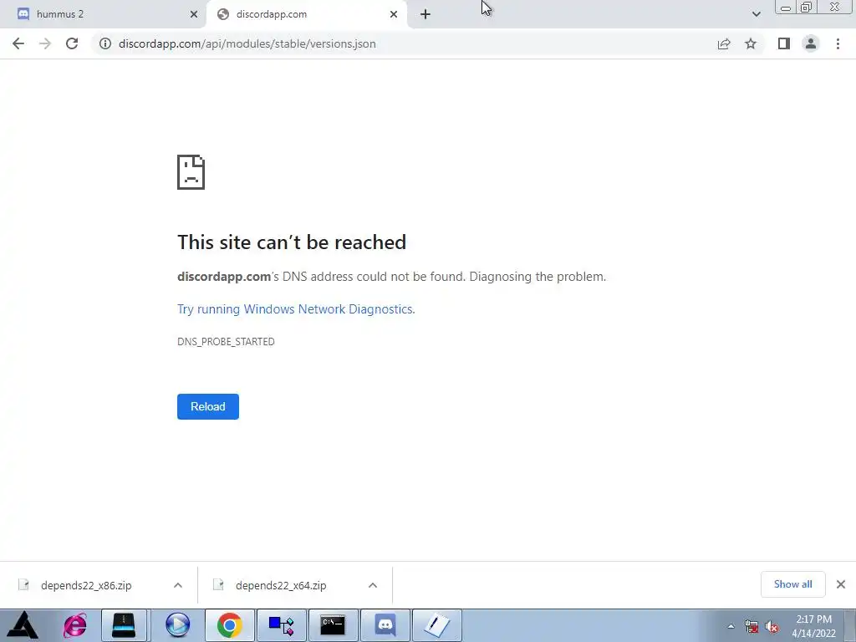This screenshot has height=642, width=856.
Task: Click the blue Reload button
Action: tap(208, 407)
